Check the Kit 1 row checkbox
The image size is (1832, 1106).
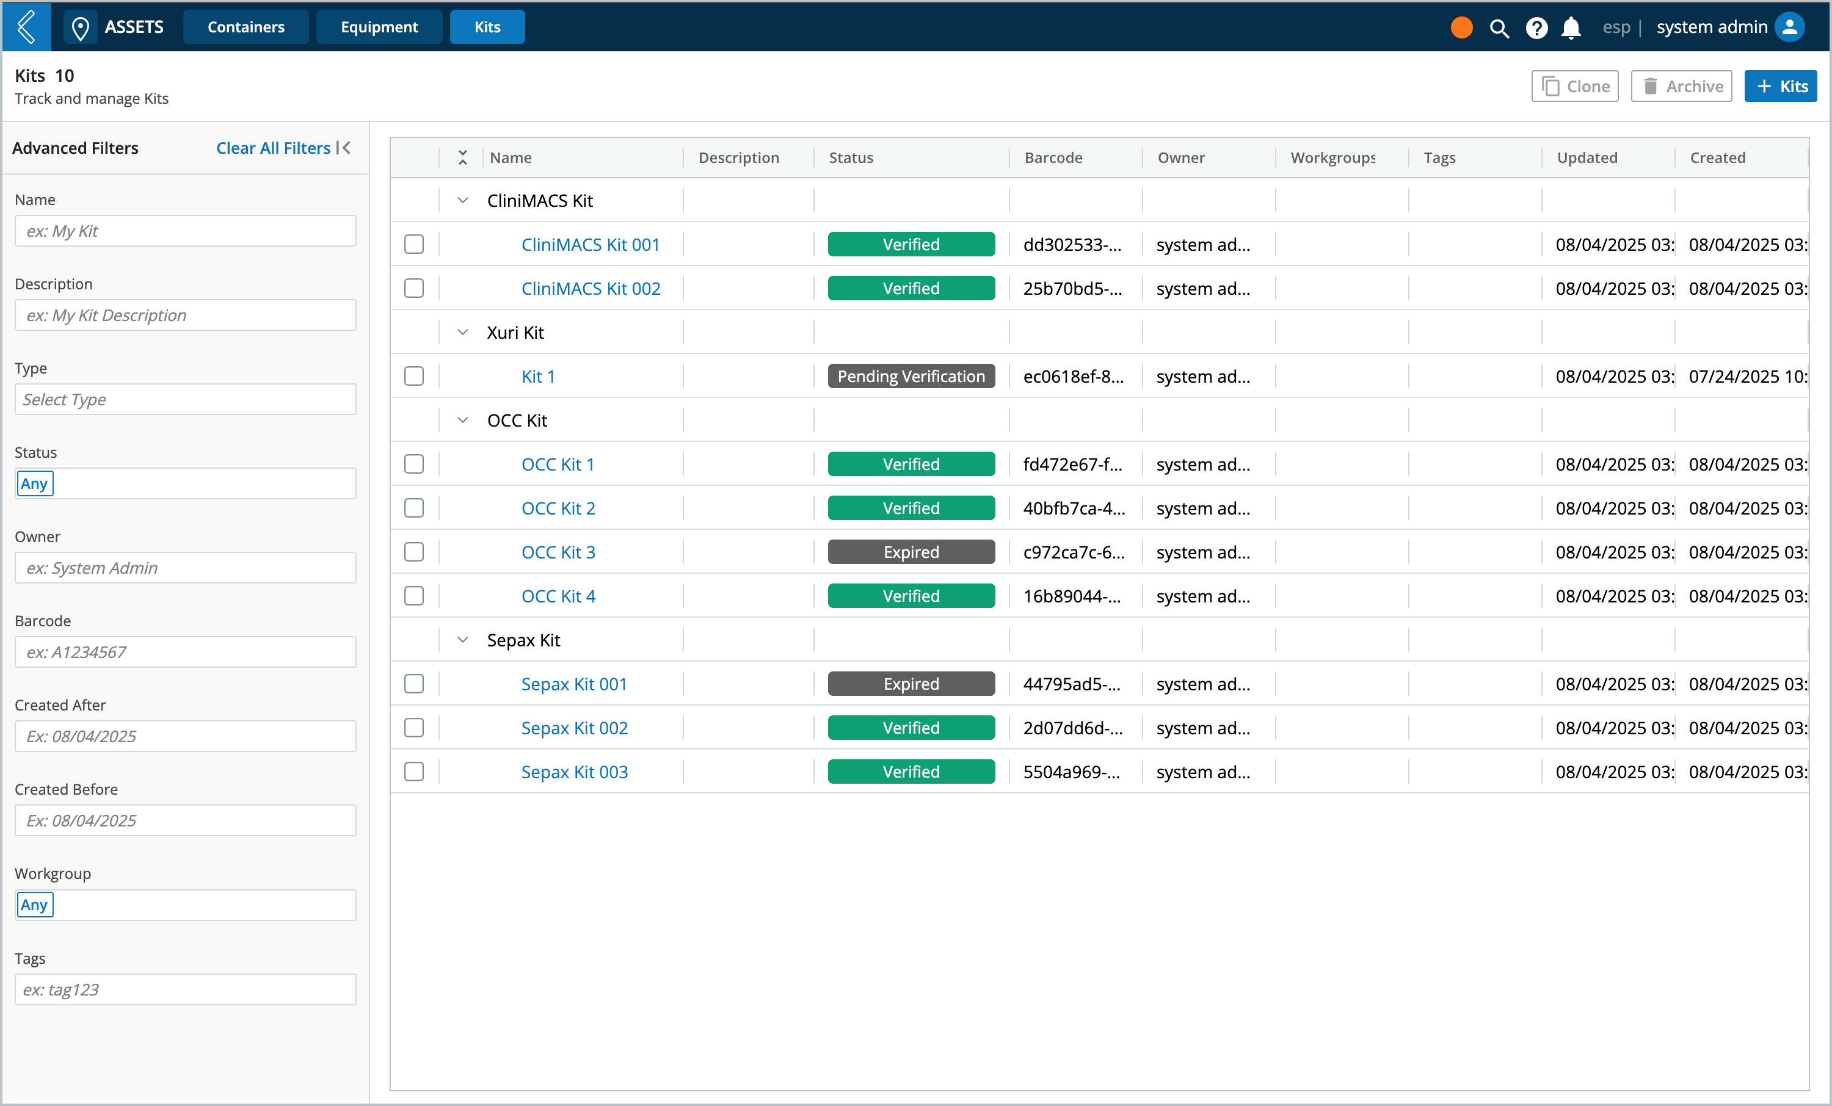(414, 376)
